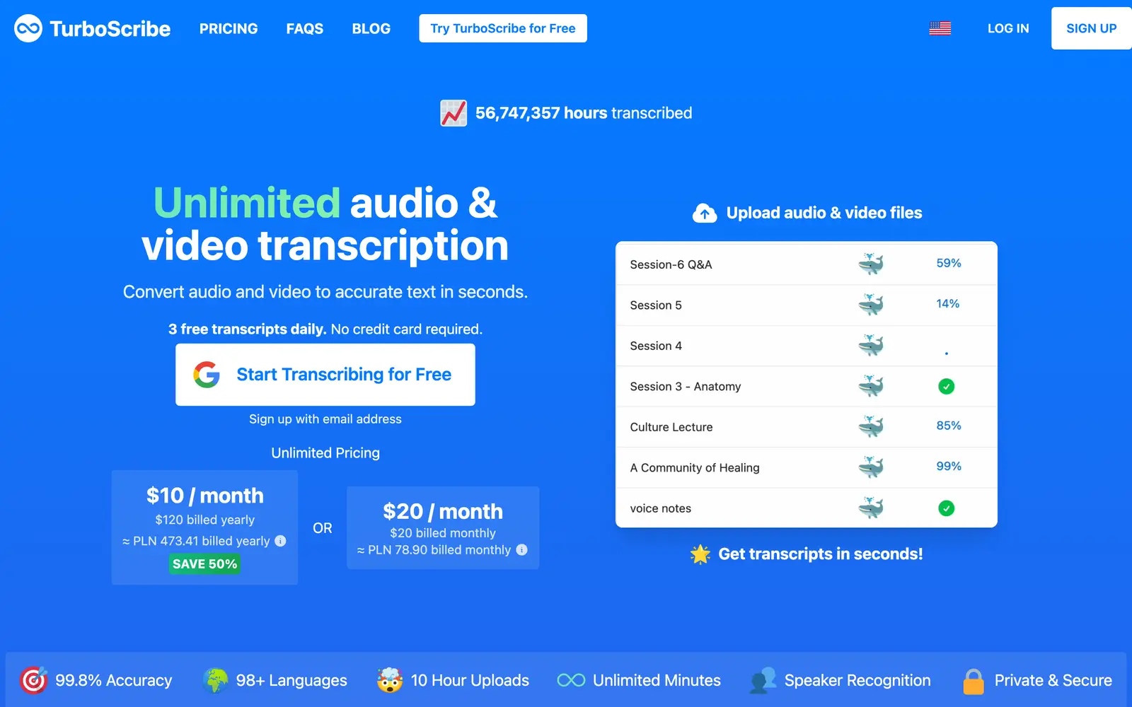Click the cloud upload icon
This screenshot has width=1132, height=707.
tap(705, 213)
